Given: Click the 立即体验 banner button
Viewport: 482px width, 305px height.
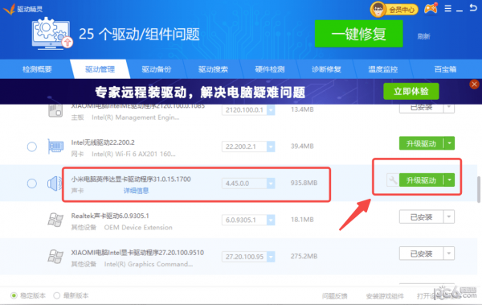Looking at the screenshot, I should pyautogui.click(x=411, y=92).
